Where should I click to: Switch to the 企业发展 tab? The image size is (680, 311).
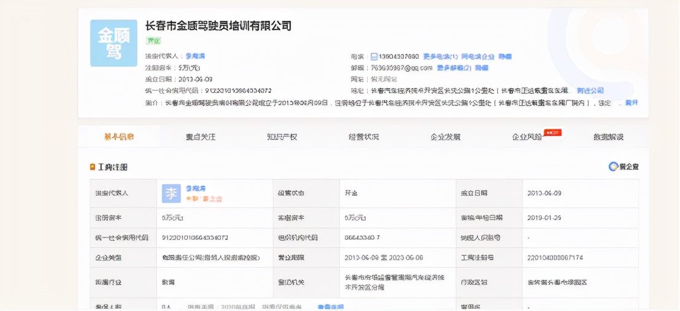[x=446, y=137]
